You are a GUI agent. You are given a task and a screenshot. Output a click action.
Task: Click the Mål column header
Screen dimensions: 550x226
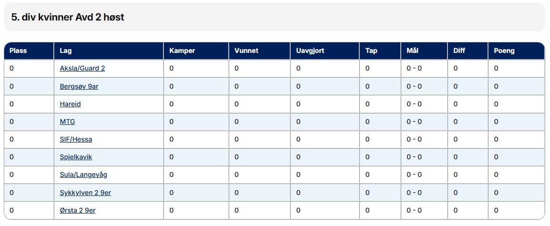[412, 51]
